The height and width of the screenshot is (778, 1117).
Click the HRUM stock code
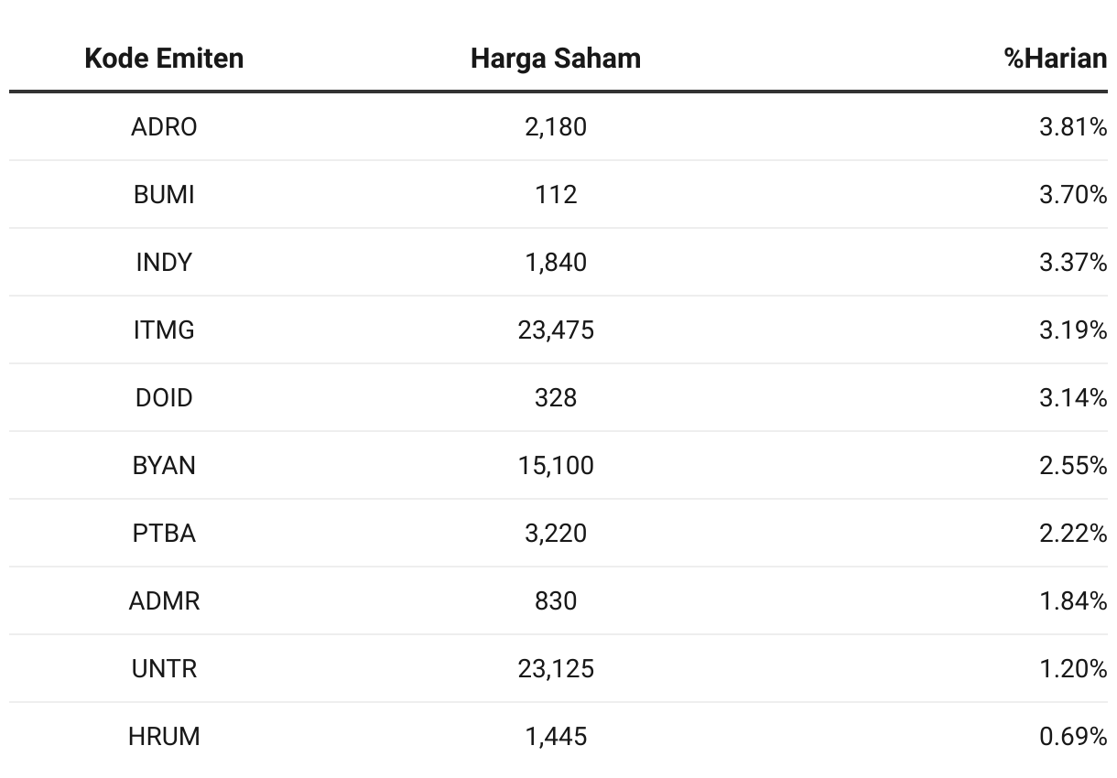pos(164,736)
